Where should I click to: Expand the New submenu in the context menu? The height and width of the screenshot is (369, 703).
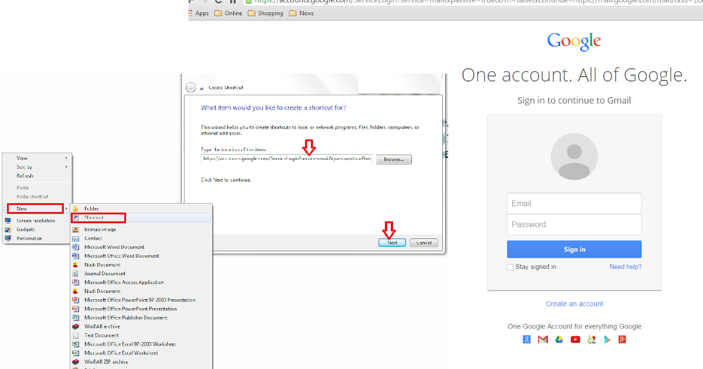coord(37,209)
